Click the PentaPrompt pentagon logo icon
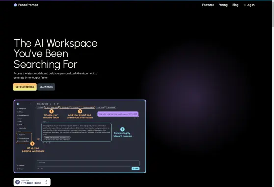 tap(15, 5)
